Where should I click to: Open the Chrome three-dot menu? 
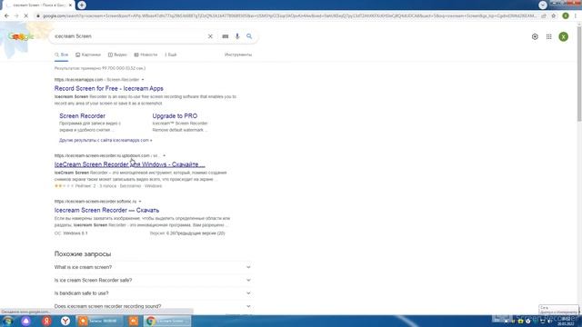pyautogui.click(x=576, y=16)
